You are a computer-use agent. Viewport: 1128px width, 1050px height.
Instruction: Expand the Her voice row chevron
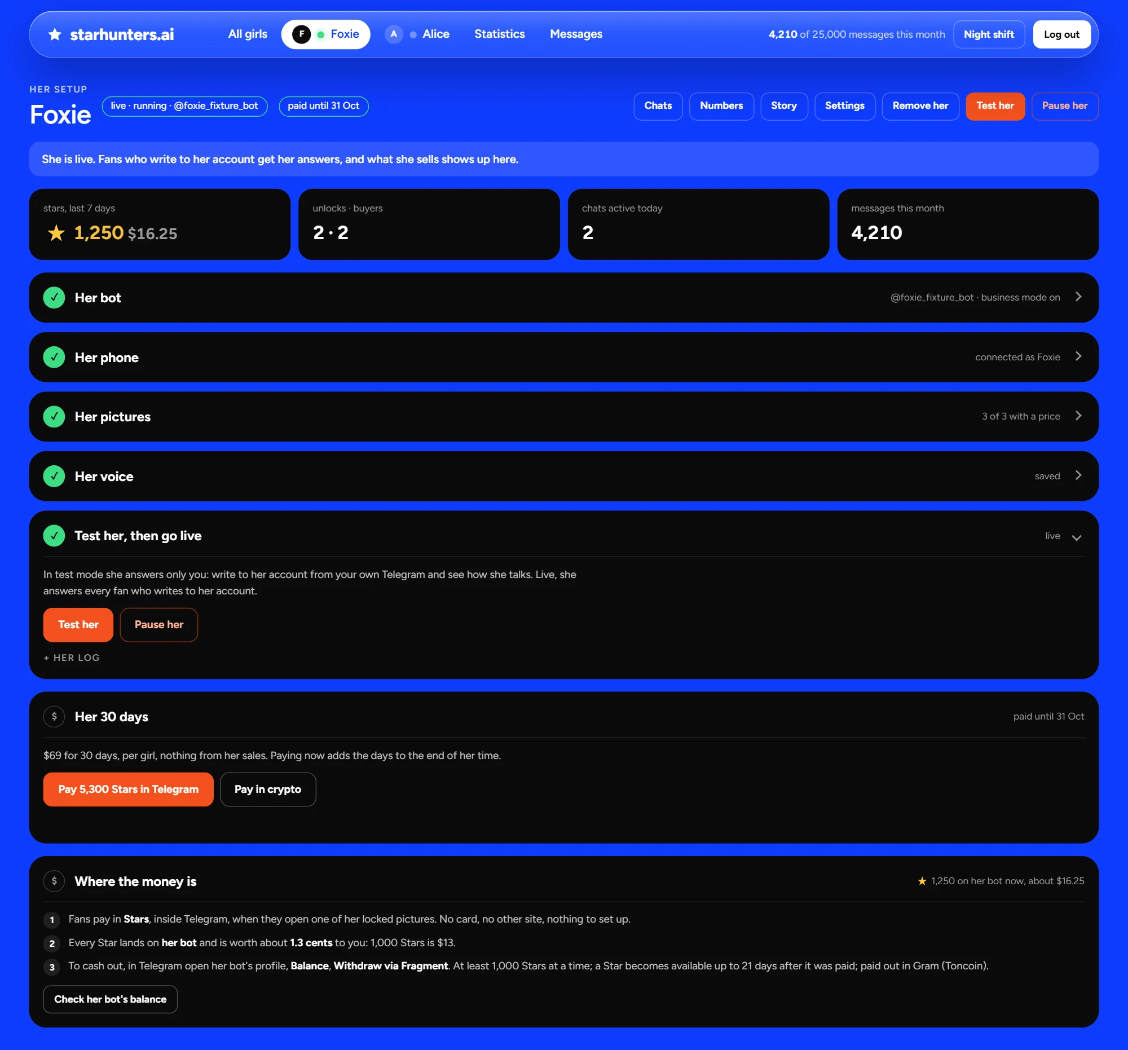(1078, 475)
